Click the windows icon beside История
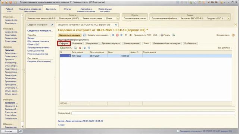 [x=21, y=131]
